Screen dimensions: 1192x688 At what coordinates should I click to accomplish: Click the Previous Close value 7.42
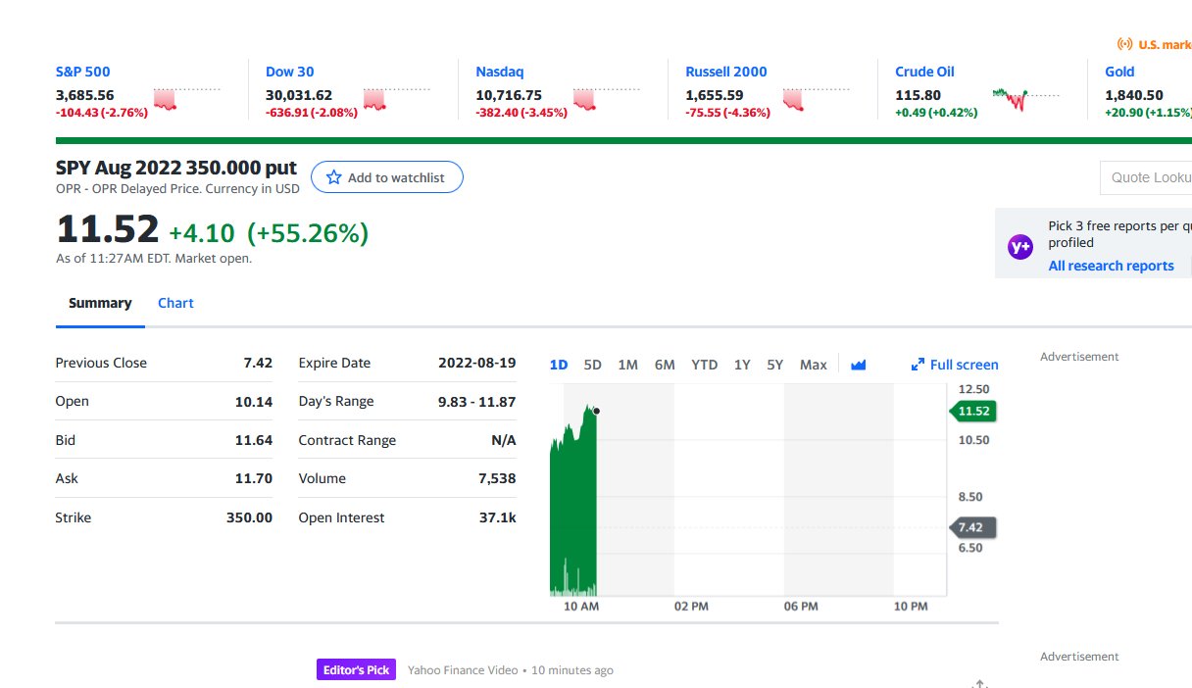[258, 363]
